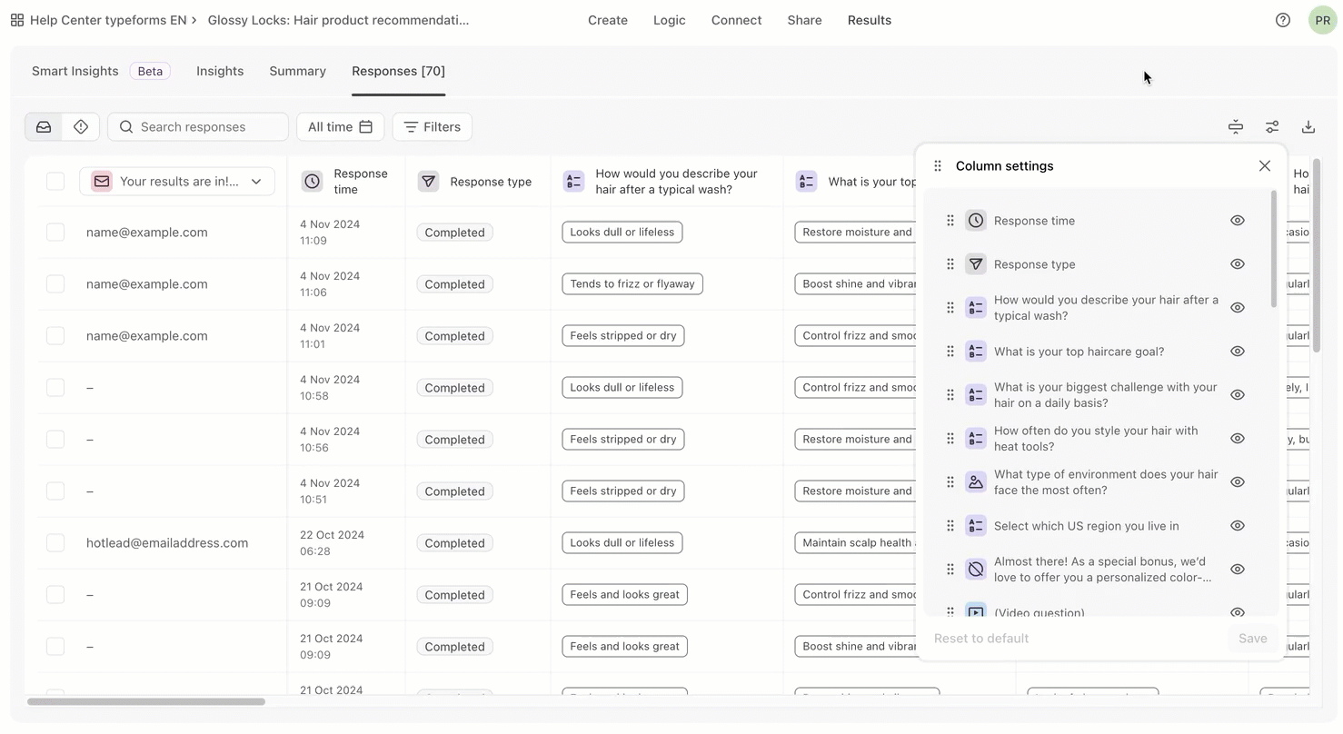The height and width of the screenshot is (734, 1343).
Task: Click Completed badge in the 22 Oct 2024 row
Action: [455, 543]
